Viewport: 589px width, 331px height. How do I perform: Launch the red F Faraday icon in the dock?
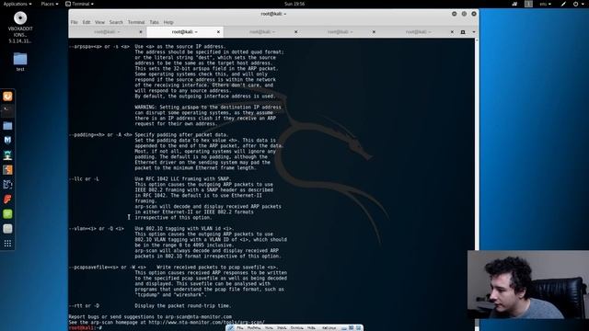pos(7,199)
